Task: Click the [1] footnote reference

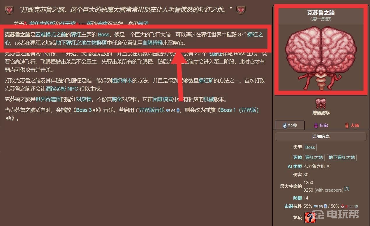Action: [x=347, y=189]
